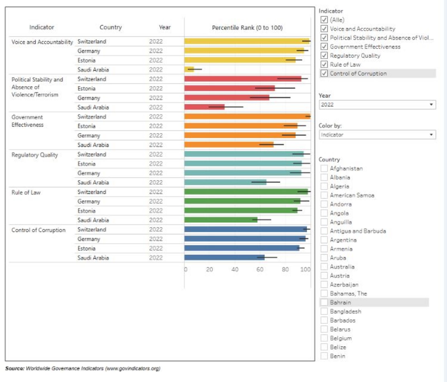The height and width of the screenshot is (382, 447).
Task: Enable the Afghanistan country checkbox
Action: [324, 168]
